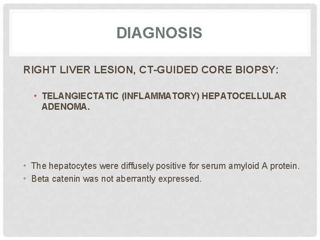Click the word HEPATOCELLULAR

tap(244, 96)
